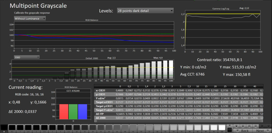272x133 pixels.
Task: Click the Target y:CIE31 row header
Action: point(104,106)
